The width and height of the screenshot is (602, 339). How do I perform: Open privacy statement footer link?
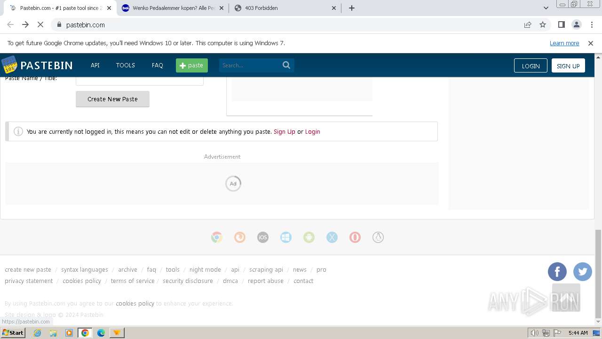29,281
